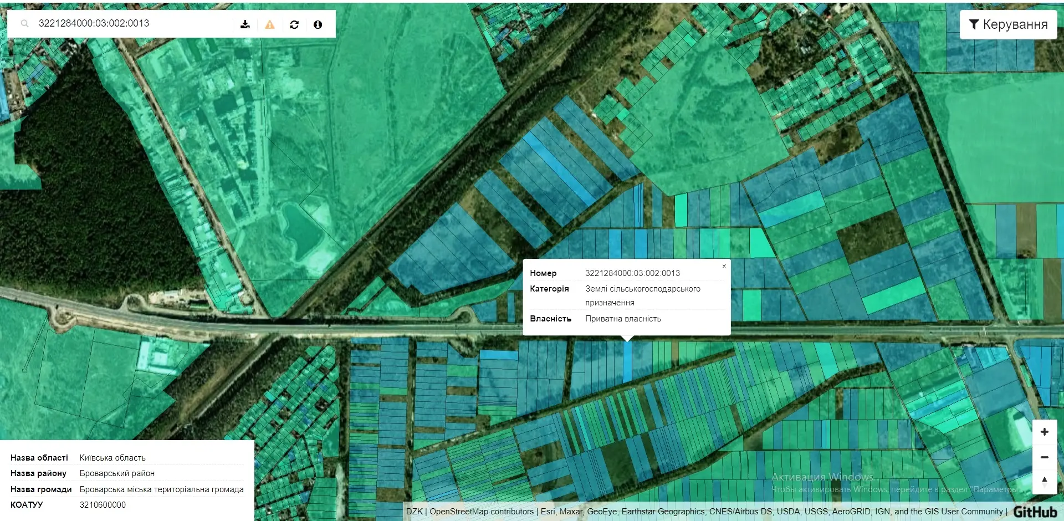Reset map bearing with the compass arrow

pos(1044,481)
